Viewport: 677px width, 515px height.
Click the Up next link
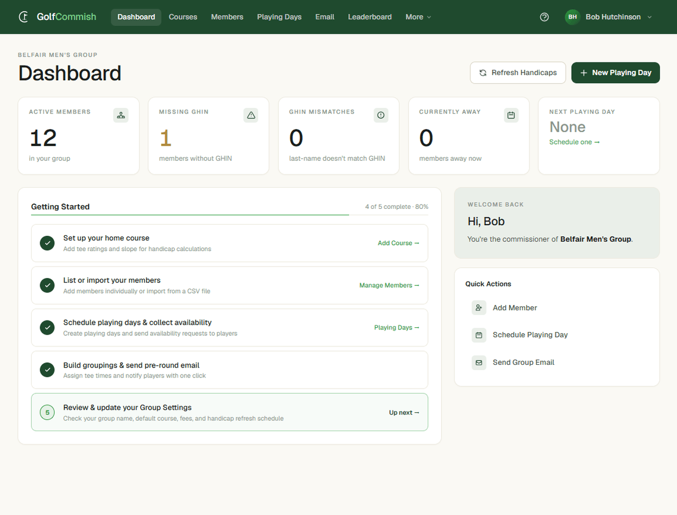(404, 412)
